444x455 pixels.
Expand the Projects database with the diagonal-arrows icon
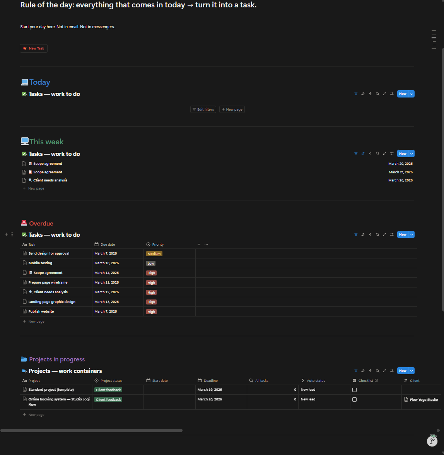tap(384, 371)
